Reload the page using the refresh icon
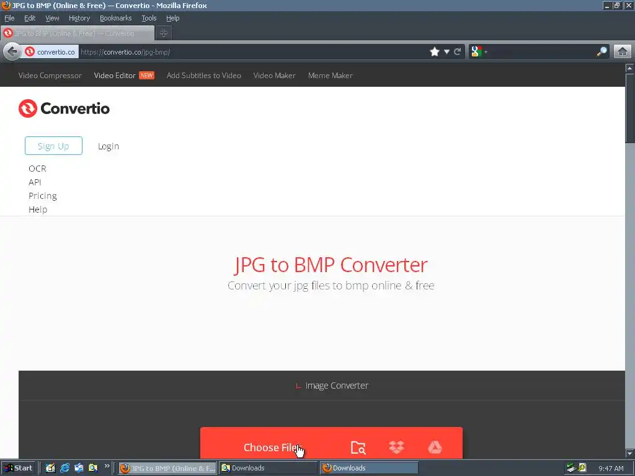The width and height of the screenshot is (635, 476). (x=458, y=52)
